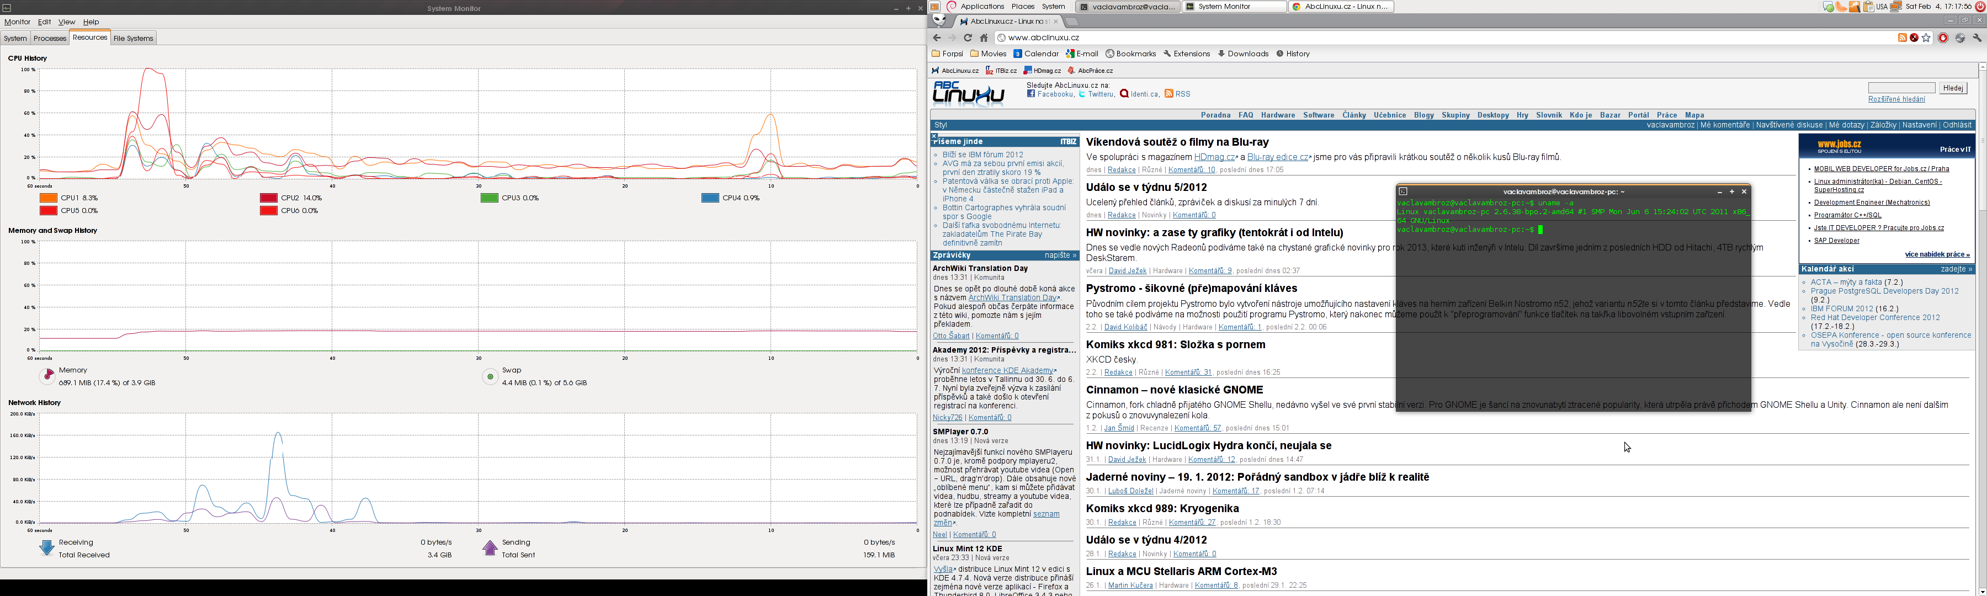1987x596 pixels.
Task: Click the USA keyboard layout indicator
Action: point(1882,7)
